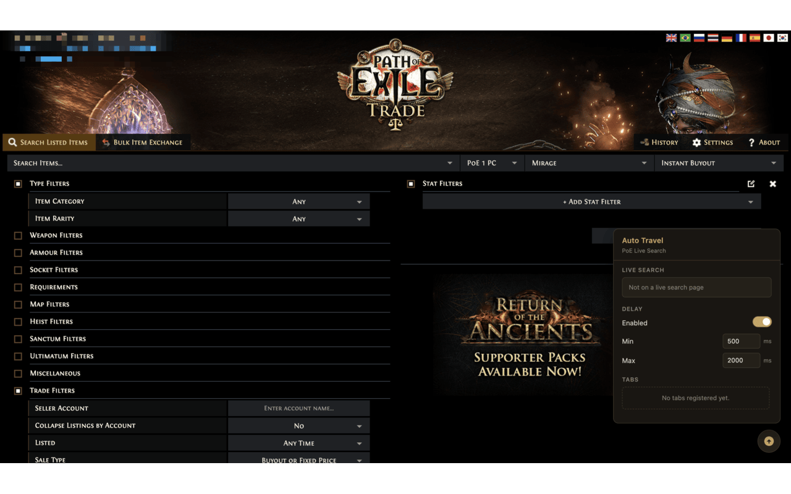Enable the Heist Filters checkbox
791x494 pixels.
coord(18,322)
